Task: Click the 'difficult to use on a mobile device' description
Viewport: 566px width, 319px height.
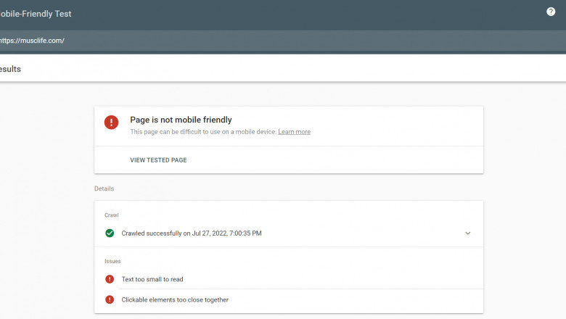Action: point(202,132)
